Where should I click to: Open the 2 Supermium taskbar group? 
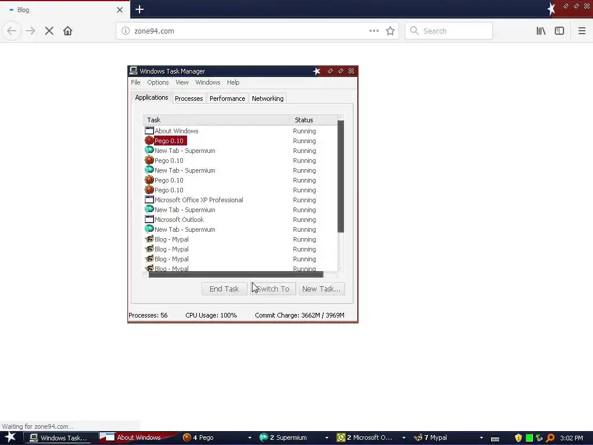tap(294, 438)
